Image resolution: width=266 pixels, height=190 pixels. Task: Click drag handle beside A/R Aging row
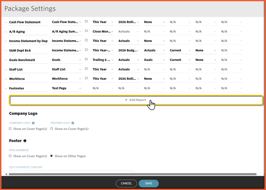[6, 32]
